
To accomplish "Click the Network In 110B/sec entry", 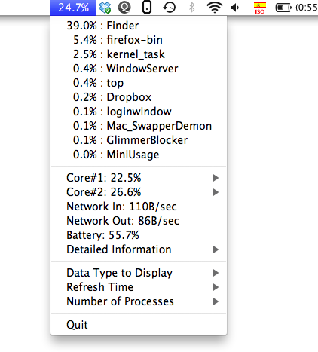I will 139,207.
